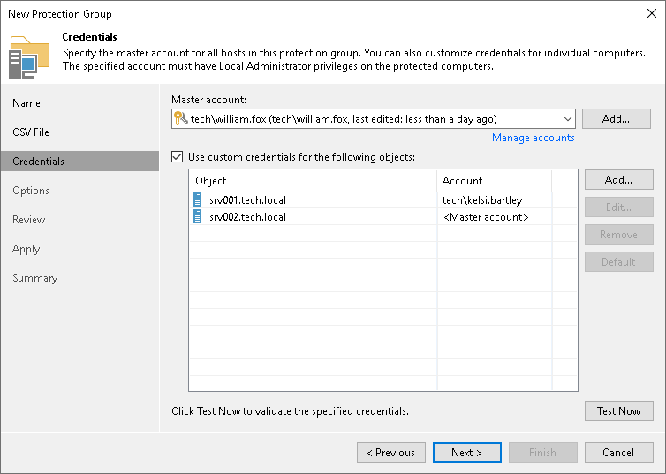Select the srv002.tech.local row
Viewport: 666px width, 474px height.
click(x=383, y=217)
